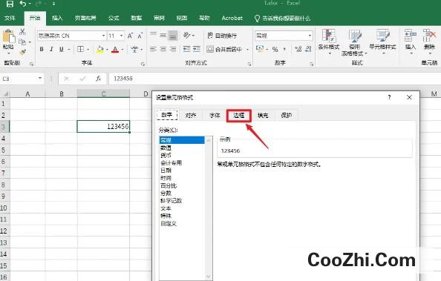Open the font name dropdown
Viewport: 441px width, 281px height.
103,36
